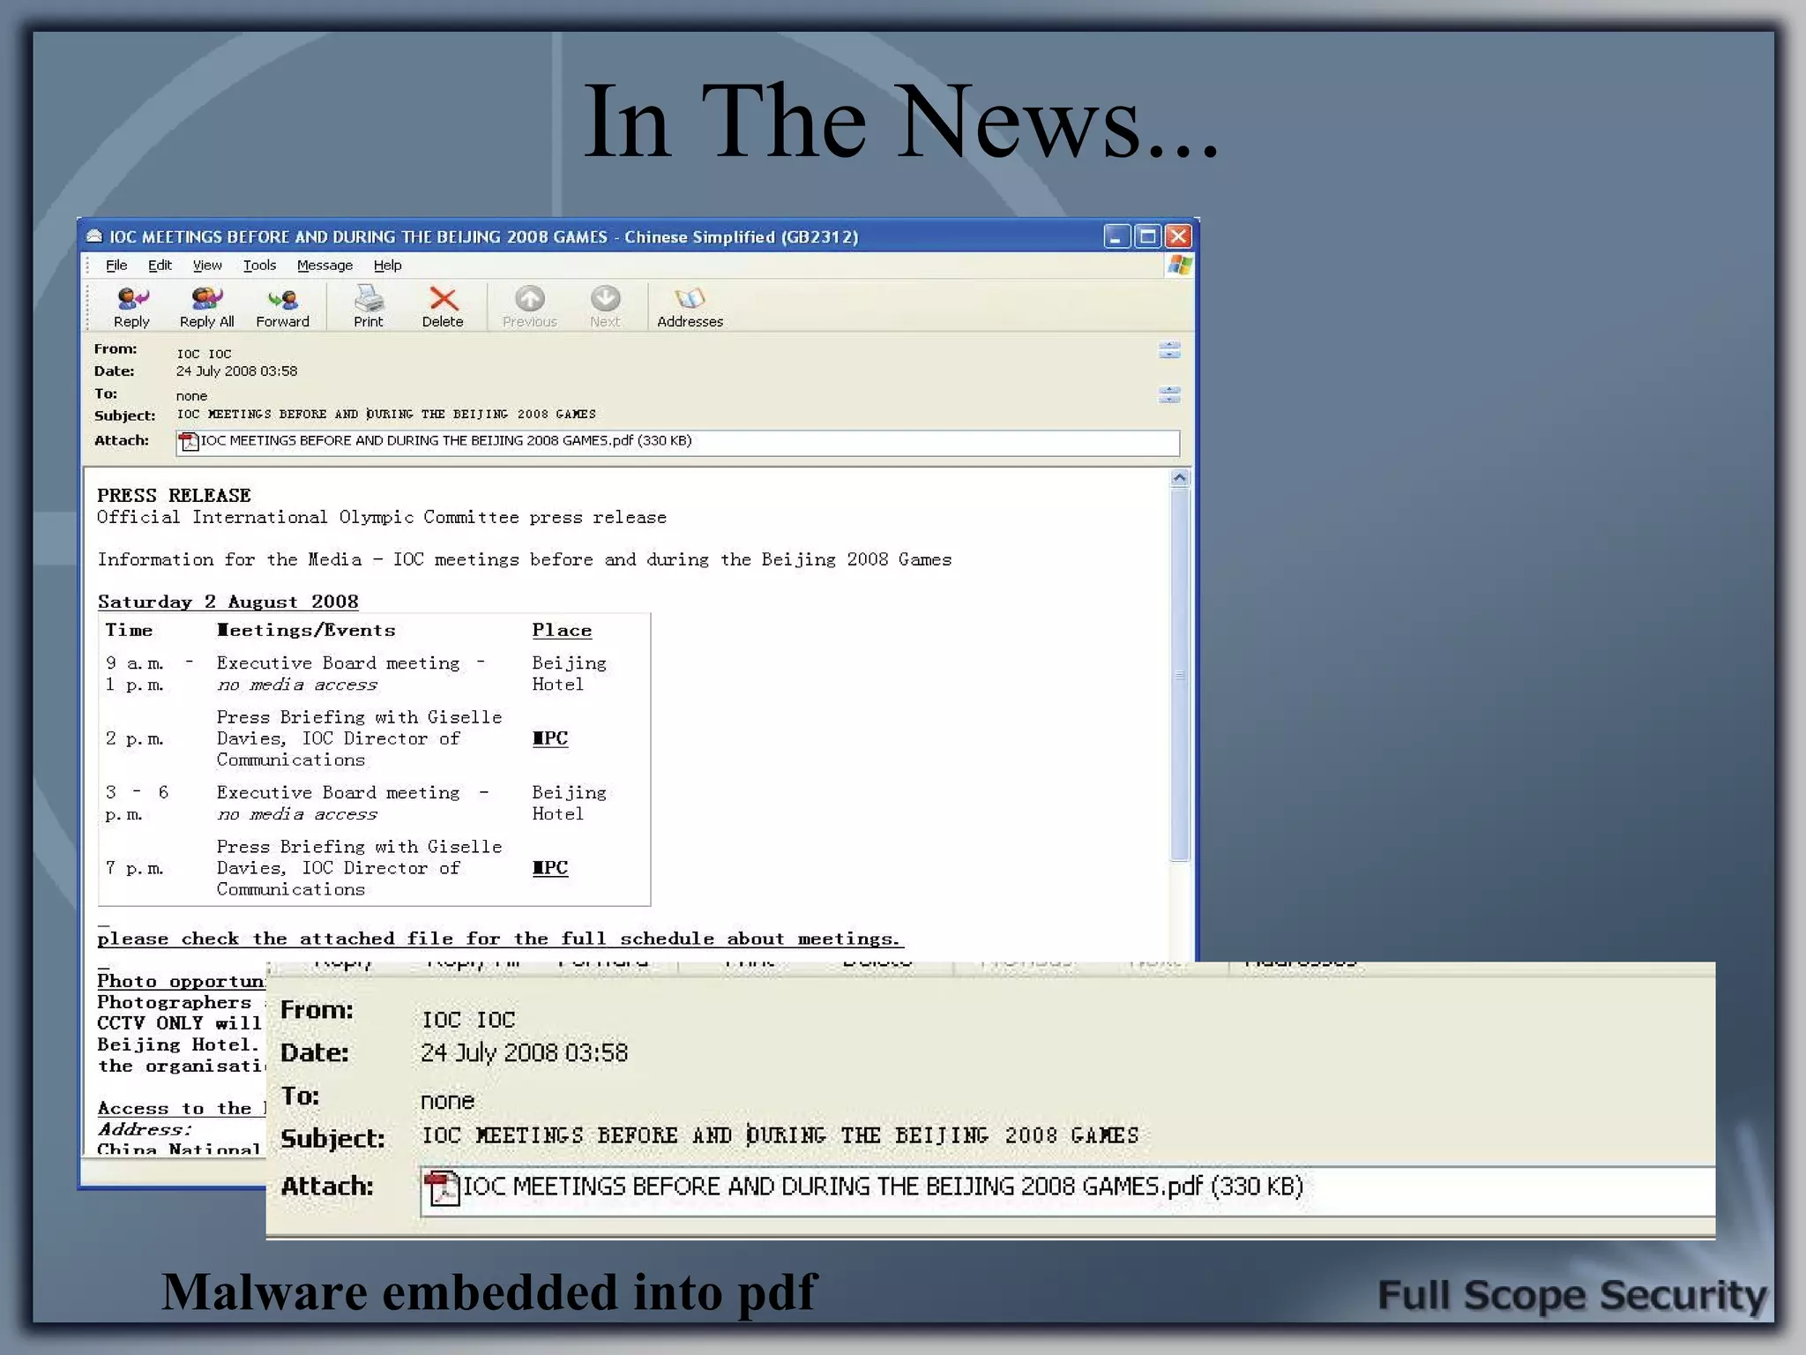Click the Place column header link

click(x=562, y=631)
